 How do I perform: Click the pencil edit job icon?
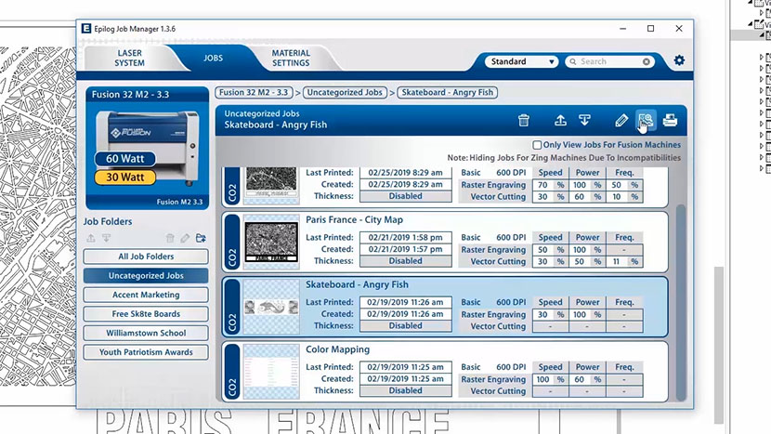[x=621, y=120]
